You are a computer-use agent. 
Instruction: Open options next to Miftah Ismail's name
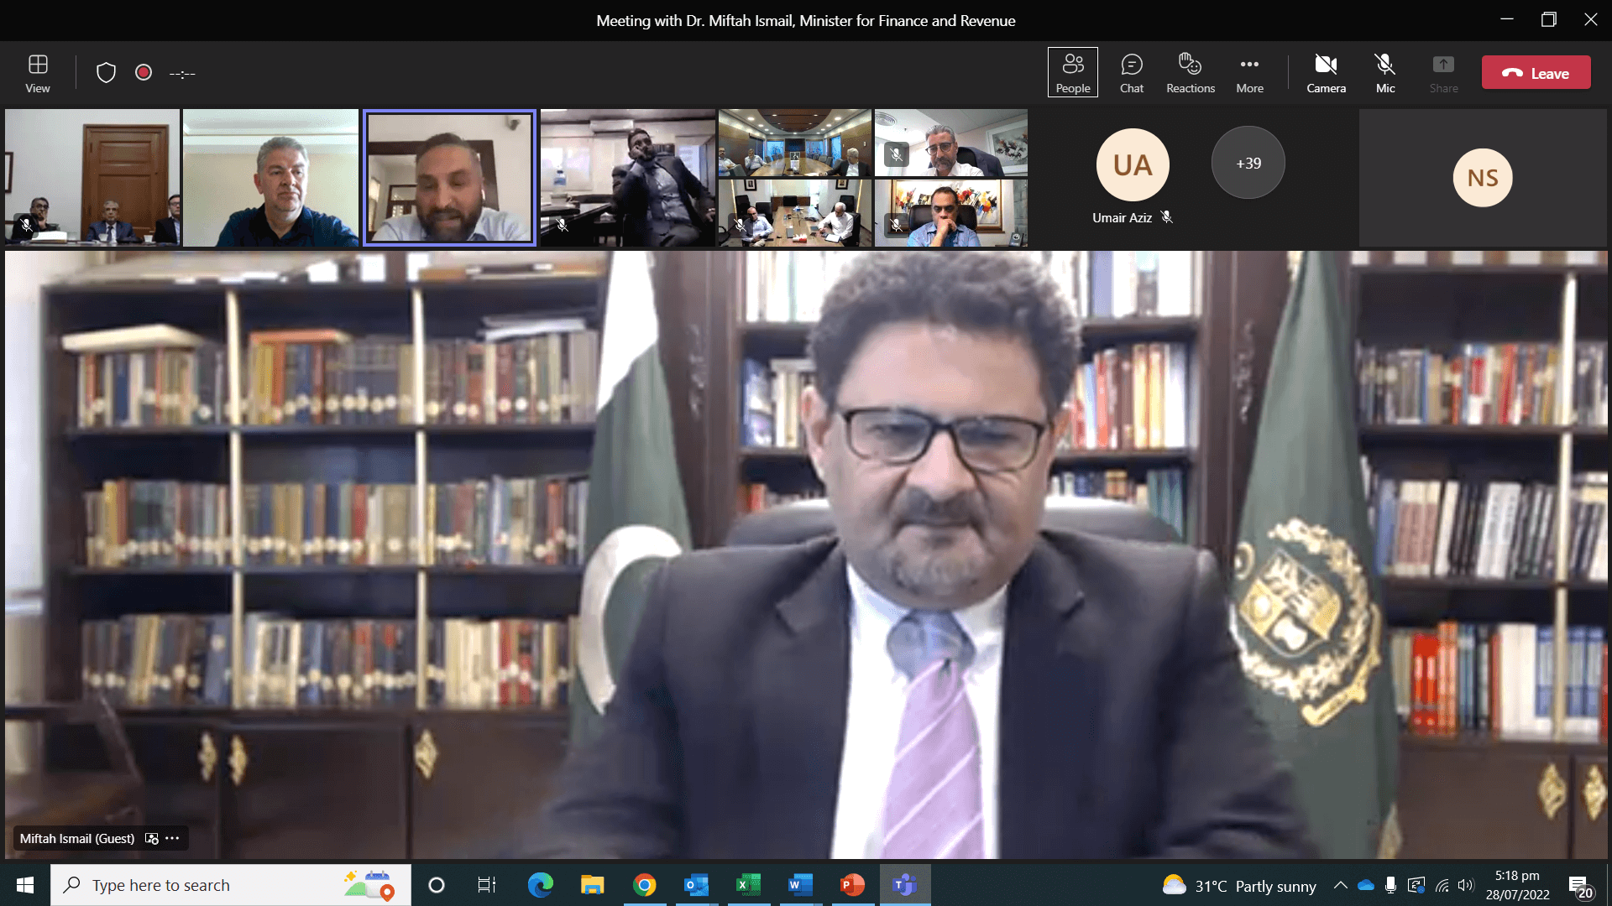click(173, 838)
